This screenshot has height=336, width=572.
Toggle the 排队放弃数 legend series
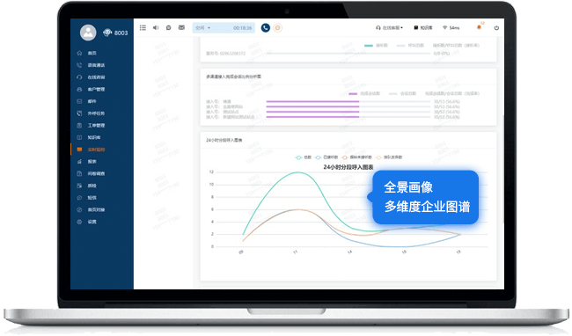[389, 157]
